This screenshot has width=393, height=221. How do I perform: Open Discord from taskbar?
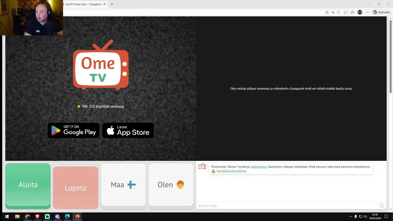coord(57,216)
